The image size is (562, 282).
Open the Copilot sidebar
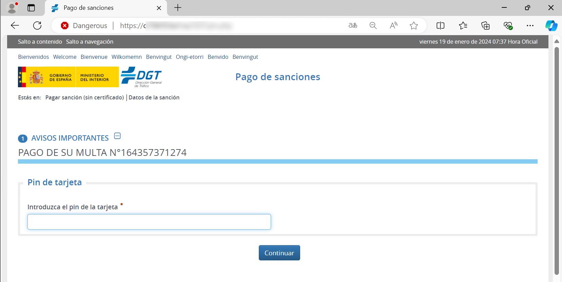pos(551,26)
